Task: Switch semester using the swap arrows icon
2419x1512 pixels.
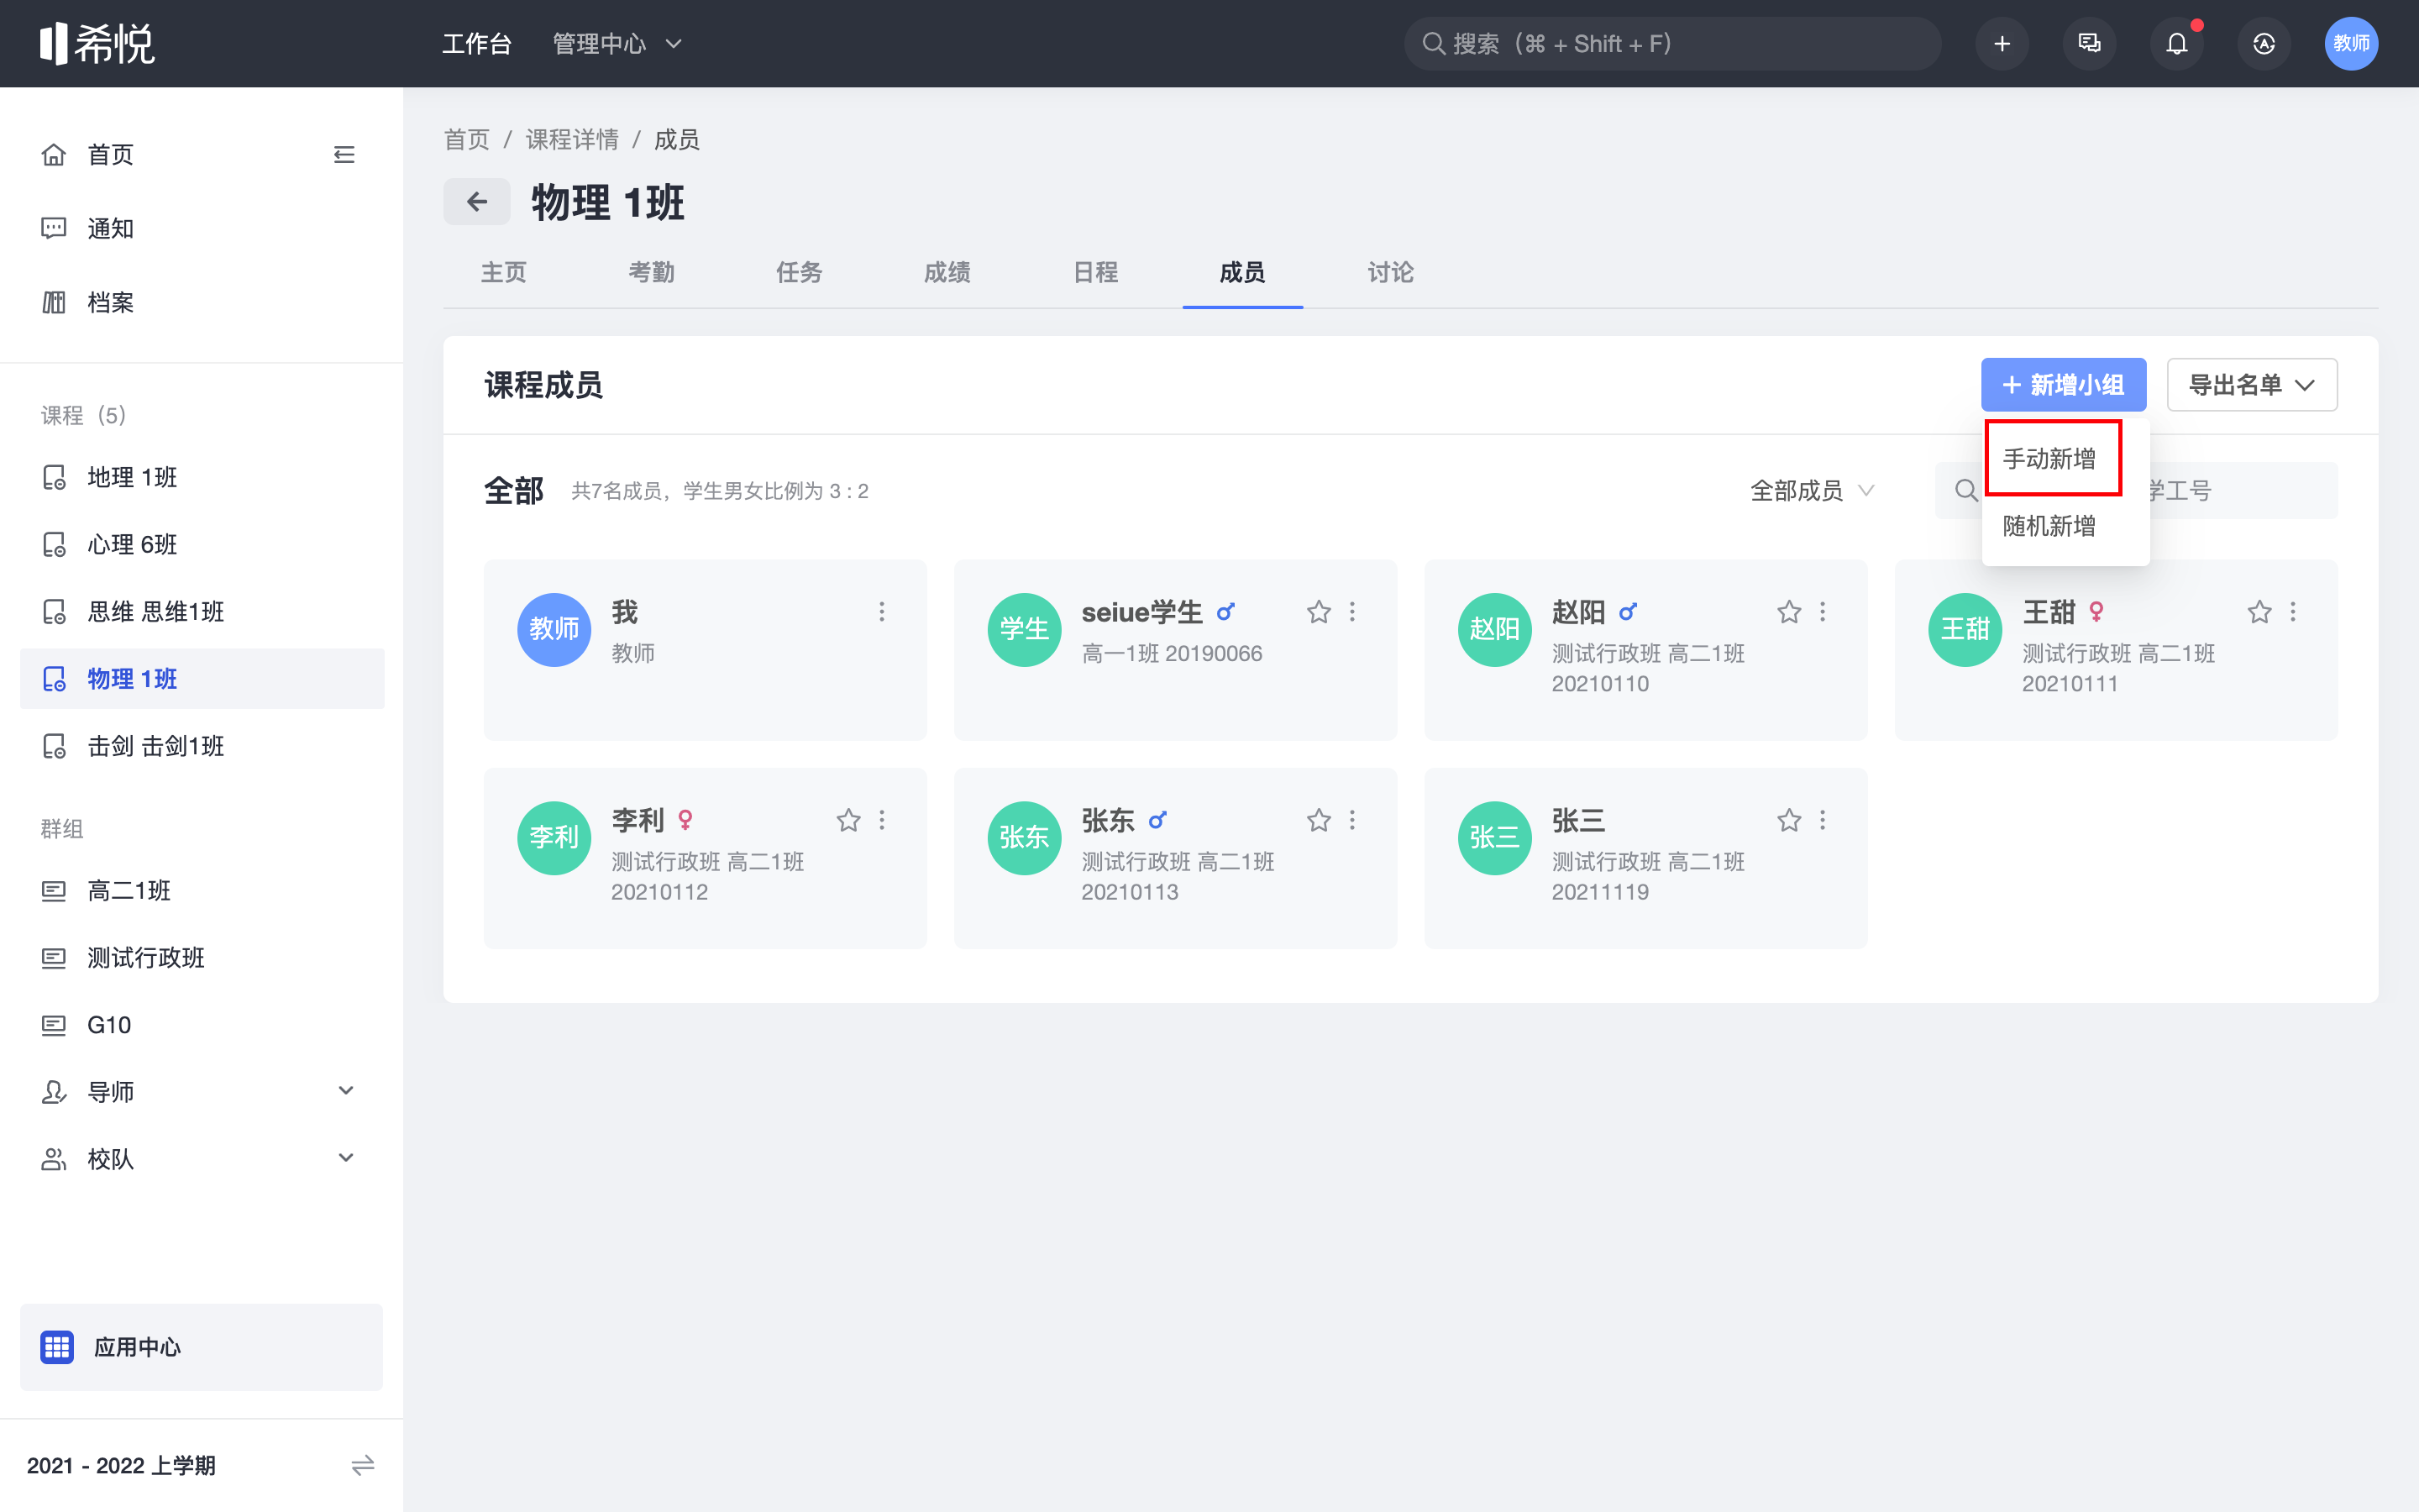Action: [x=363, y=1465]
